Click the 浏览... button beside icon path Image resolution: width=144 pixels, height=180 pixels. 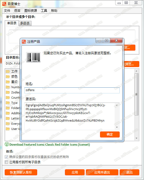click(131, 64)
